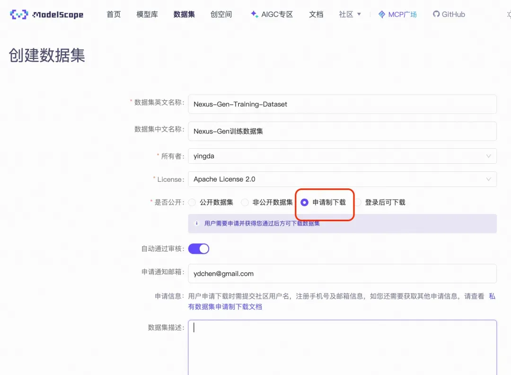Select the 公开数据集 radio button

coord(192,203)
